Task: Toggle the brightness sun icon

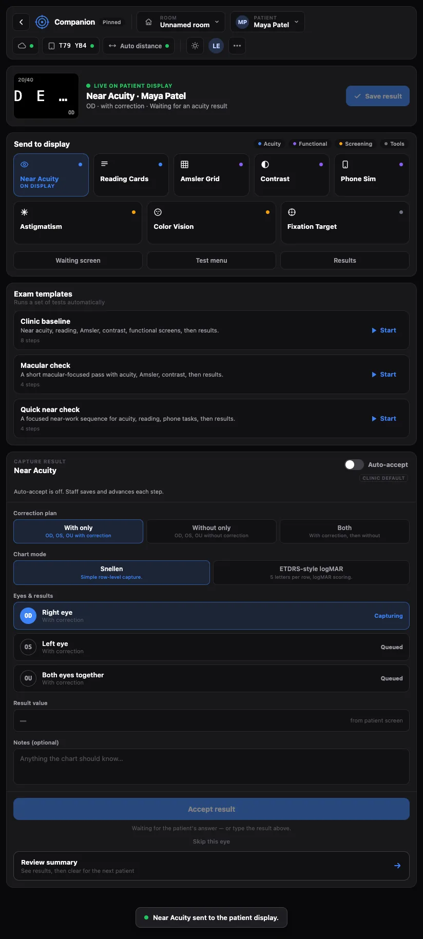Action: click(195, 46)
